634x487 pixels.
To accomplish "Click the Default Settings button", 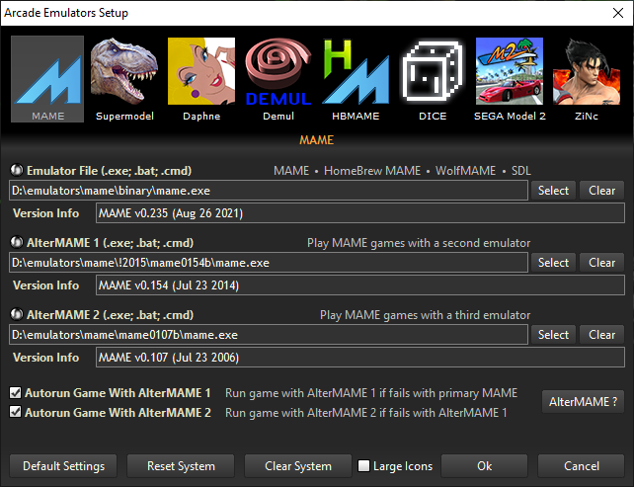I will [x=63, y=465].
